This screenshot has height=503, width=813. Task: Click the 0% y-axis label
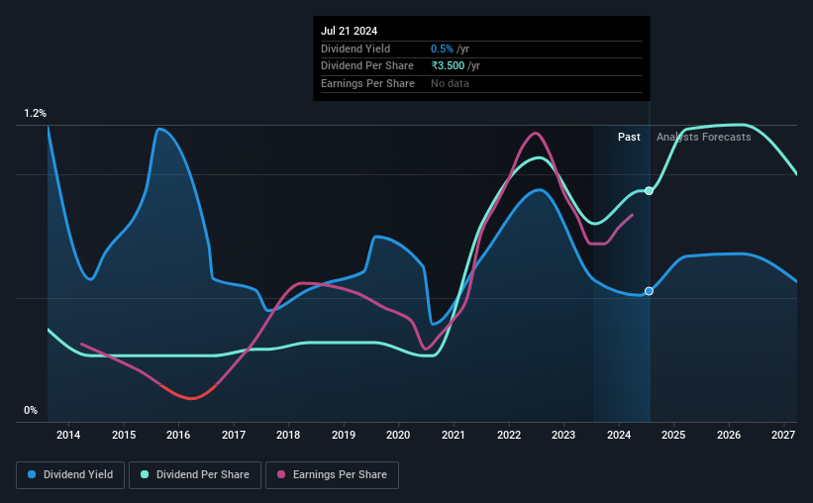(x=31, y=410)
